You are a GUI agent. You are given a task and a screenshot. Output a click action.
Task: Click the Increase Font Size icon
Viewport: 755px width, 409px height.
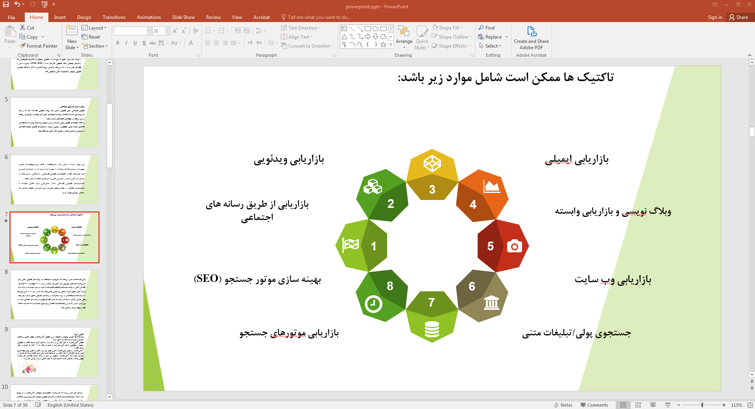(175, 31)
